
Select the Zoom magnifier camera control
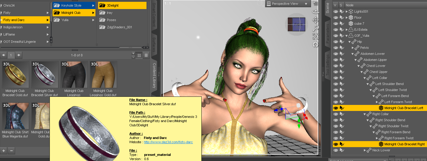(x=316, y=28)
